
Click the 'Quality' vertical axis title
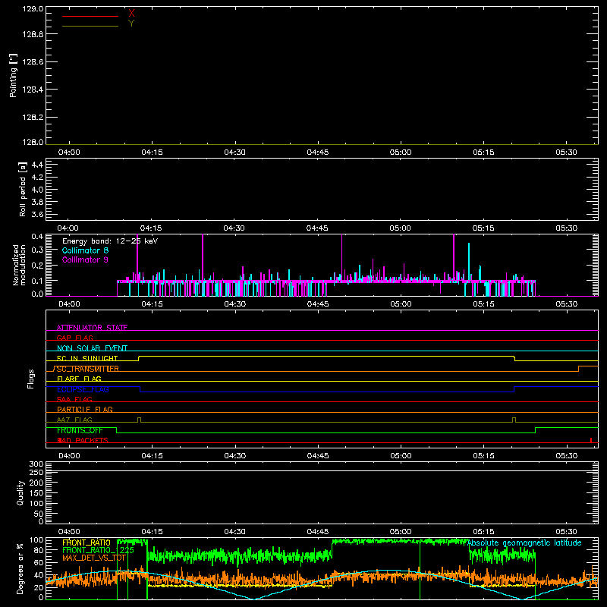(x=20, y=492)
